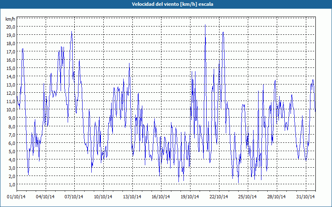Click the chart title 'Velocidad del viento [km/h] escala'
Screen dimensions: 332x207
(172, 4)
